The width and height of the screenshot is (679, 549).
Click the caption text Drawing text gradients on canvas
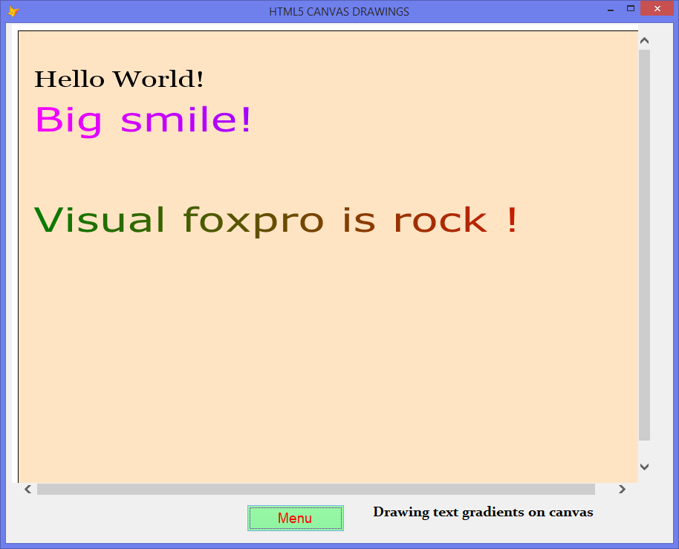click(x=482, y=512)
